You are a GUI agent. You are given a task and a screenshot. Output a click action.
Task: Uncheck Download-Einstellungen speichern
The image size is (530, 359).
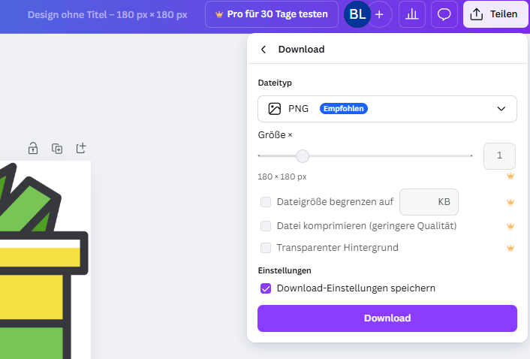[x=266, y=288]
